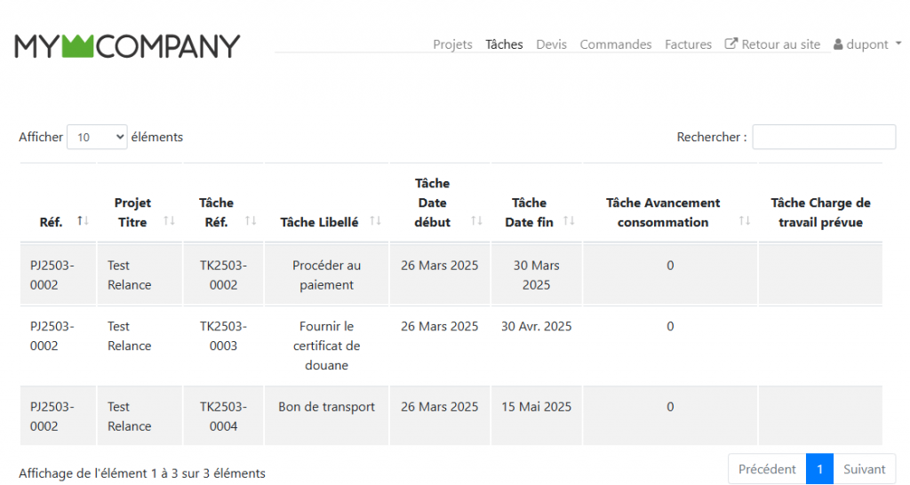Click the Suivant pagination button

pos(864,469)
